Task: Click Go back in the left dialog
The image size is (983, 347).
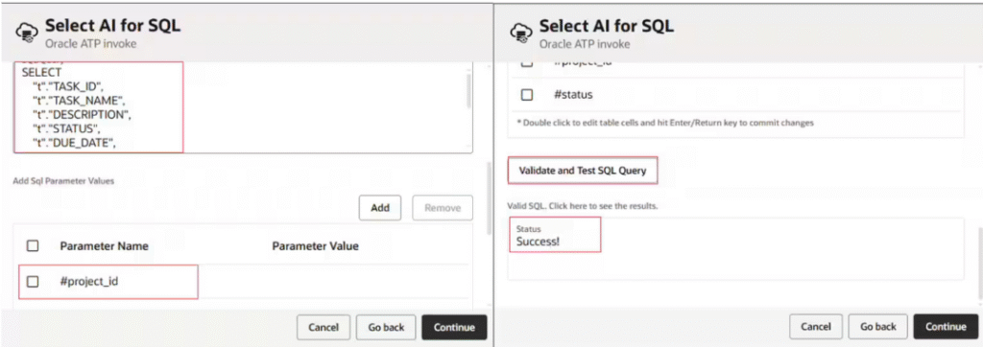Action: tap(386, 327)
